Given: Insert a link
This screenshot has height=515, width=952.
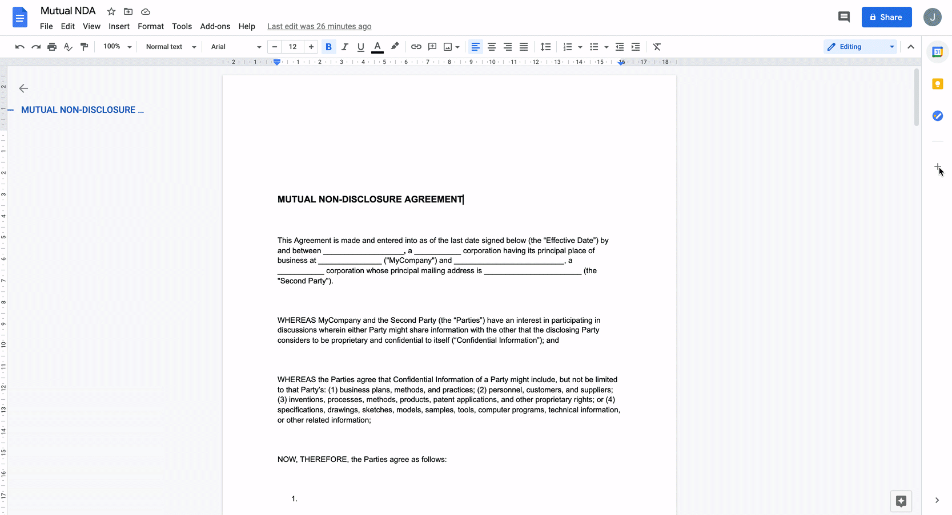Looking at the screenshot, I should tap(416, 47).
